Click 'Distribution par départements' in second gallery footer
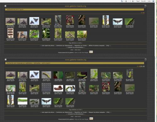Viewport: 157px width, 122px height. 64,112
